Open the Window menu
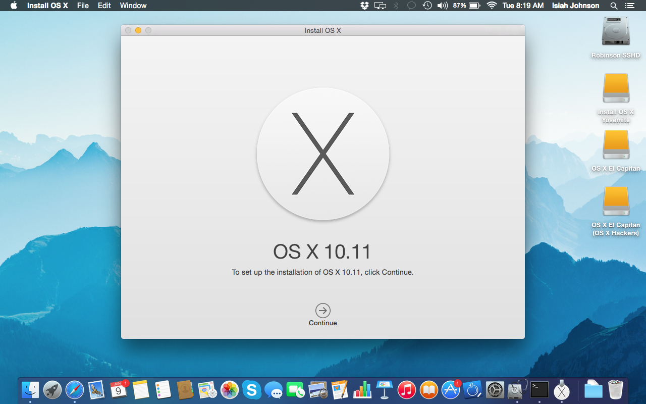This screenshot has height=404, width=646. 133,6
